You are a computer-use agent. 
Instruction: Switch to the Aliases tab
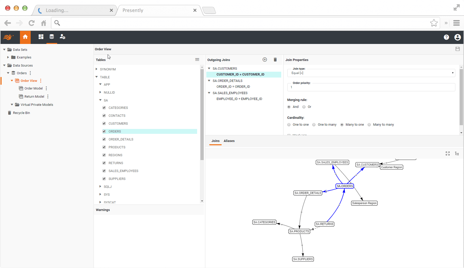coord(229,141)
